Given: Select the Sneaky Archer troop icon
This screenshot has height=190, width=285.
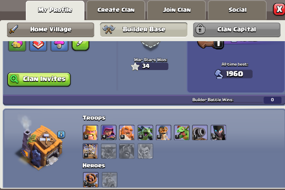Looking at the screenshot, I should click(x=109, y=132).
